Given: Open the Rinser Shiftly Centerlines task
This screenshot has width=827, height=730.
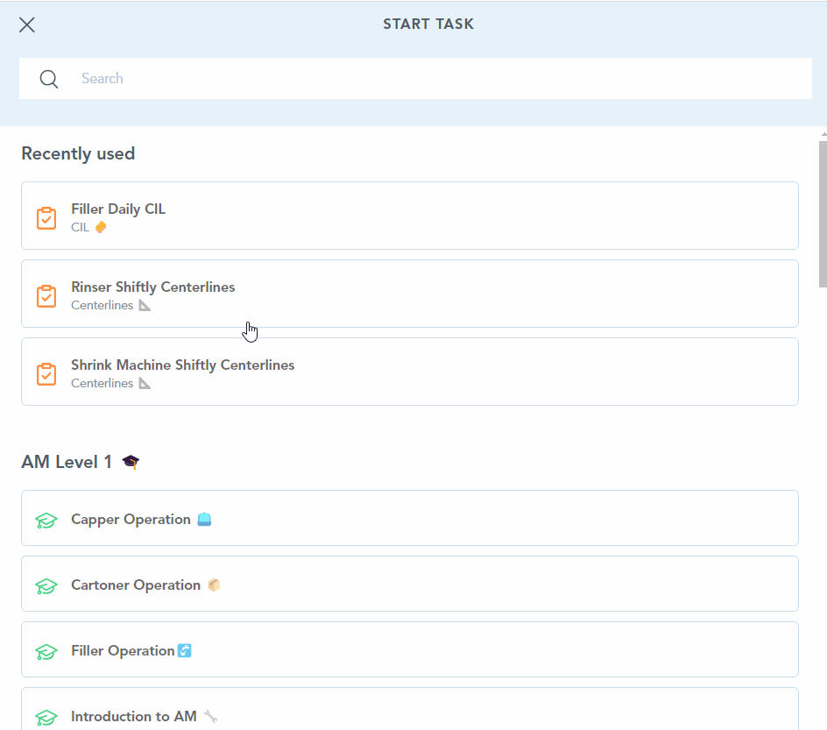Looking at the screenshot, I should tap(409, 294).
